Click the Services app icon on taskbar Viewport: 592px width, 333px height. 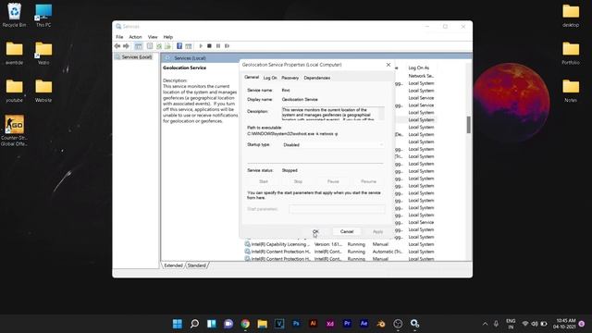point(415,324)
